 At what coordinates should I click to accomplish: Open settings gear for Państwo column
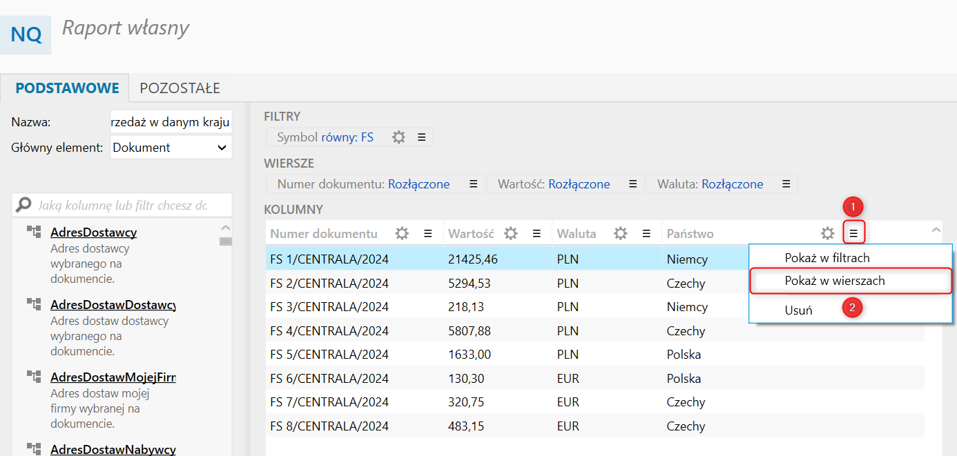click(827, 234)
